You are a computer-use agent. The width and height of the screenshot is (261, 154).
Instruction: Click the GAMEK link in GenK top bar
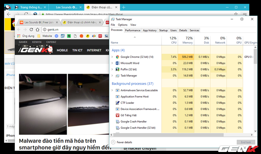coord(23,42)
